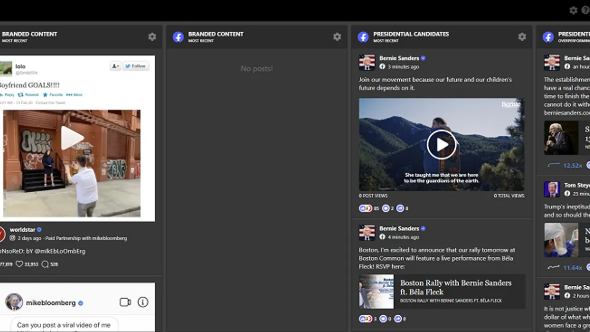Click Bernie Sanders avatar on 3 minutes ago post
Image resolution: width=590 pixels, height=332 pixels.
pyautogui.click(x=367, y=62)
